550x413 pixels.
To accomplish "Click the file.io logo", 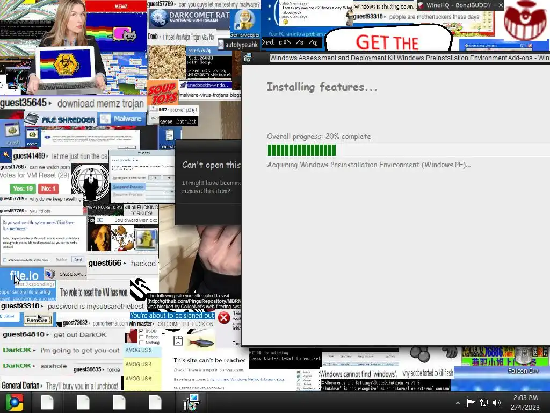I will (24, 275).
